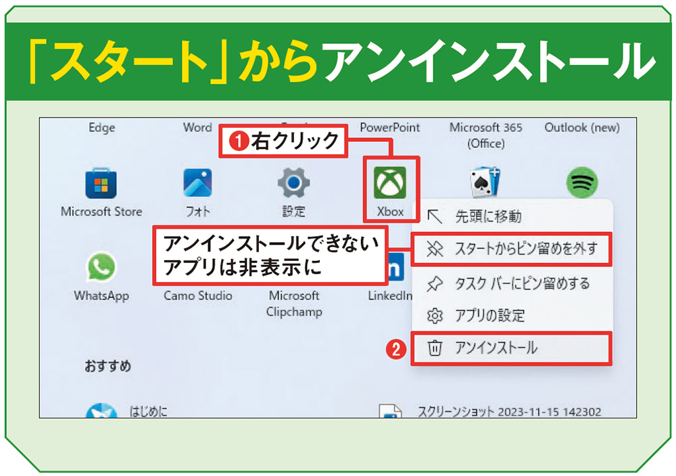The width and height of the screenshot is (676, 476).
Task: Click the gear icon beside アプリの設定
Action: pos(435,316)
